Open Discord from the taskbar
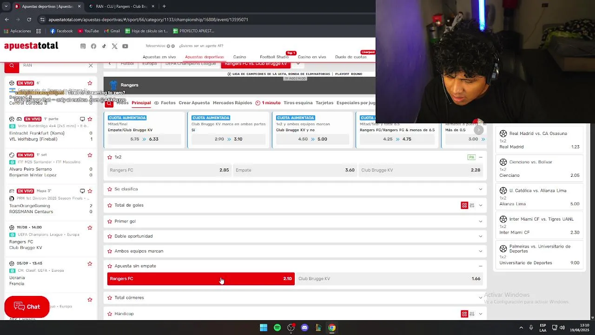Image resolution: width=595 pixels, height=335 pixels. [x=304, y=328]
